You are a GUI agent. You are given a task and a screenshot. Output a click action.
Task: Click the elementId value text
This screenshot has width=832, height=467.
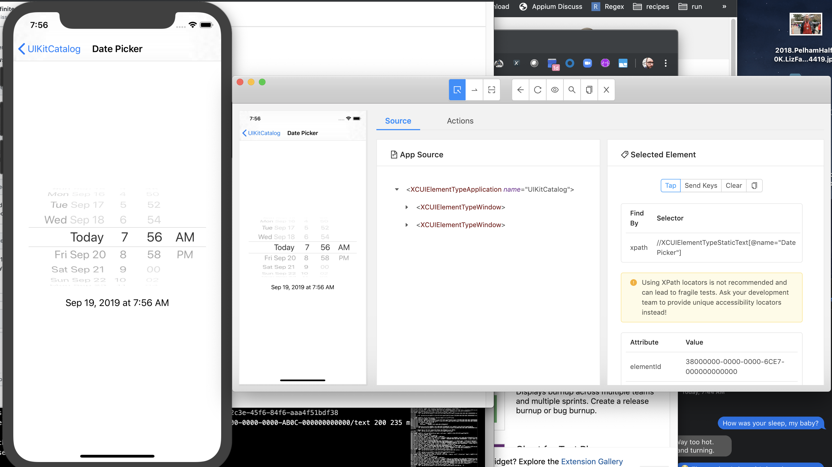pos(735,367)
